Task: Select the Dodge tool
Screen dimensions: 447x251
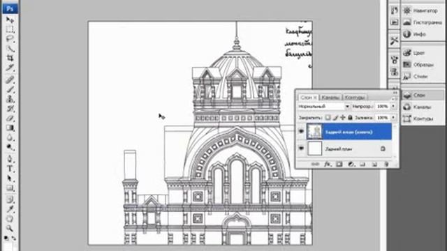Action: (x=10, y=147)
